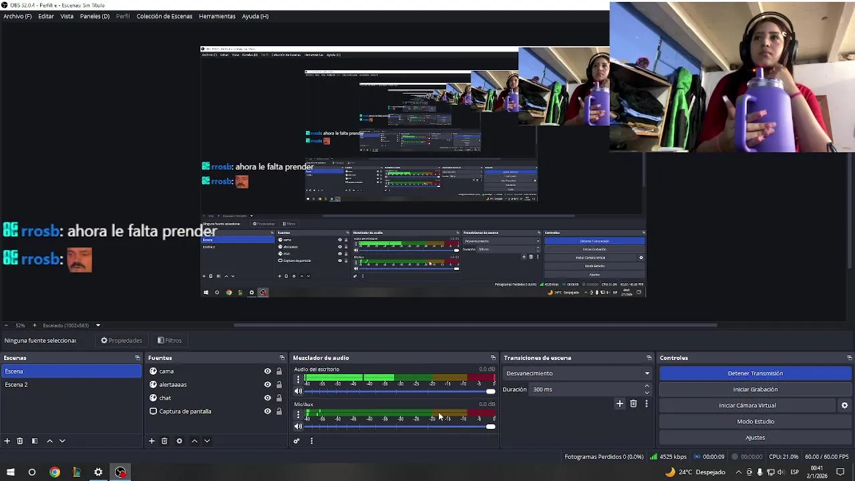This screenshot has width=855, height=481.
Task: Zoom in the preview with the plus button
Action: 35,325
